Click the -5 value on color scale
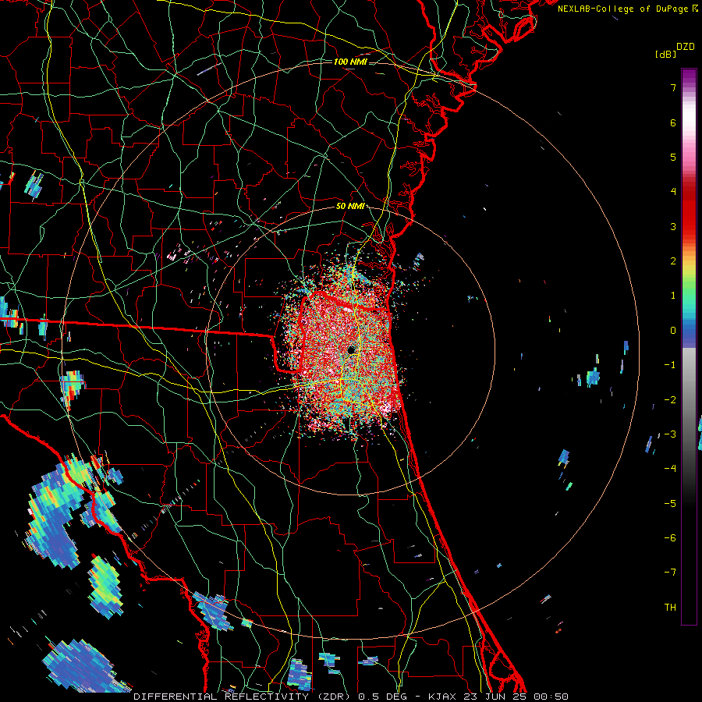This screenshot has height=702, width=702. (x=670, y=503)
